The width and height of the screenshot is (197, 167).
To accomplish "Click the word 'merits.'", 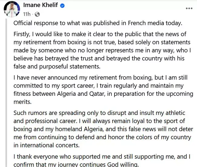I will 22,102.
